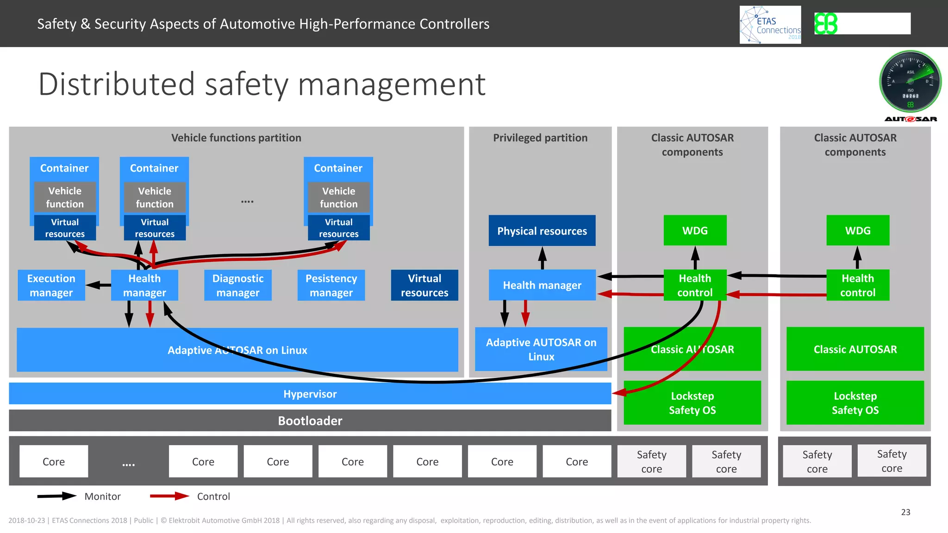This screenshot has height=533, width=948.
Task: Click the ASIL ISO 26262 gauge icon
Action: pyautogui.click(x=911, y=82)
